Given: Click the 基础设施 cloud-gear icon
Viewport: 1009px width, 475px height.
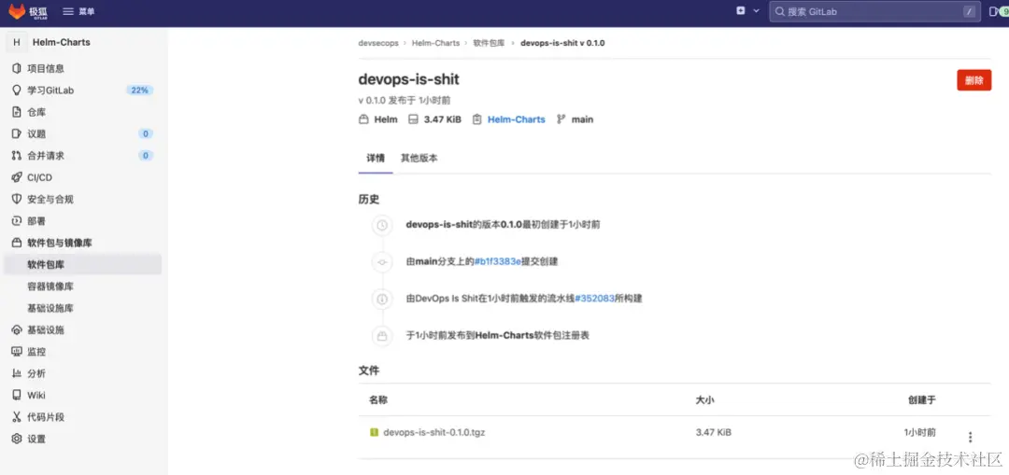Looking at the screenshot, I should [17, 330].
